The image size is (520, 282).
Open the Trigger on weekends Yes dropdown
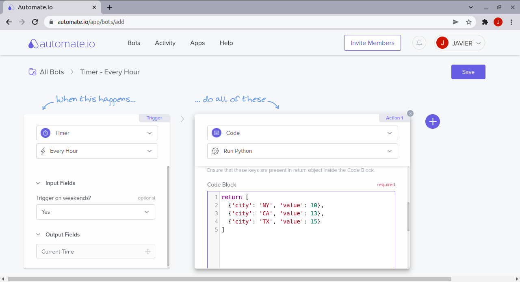pos(95,212)
